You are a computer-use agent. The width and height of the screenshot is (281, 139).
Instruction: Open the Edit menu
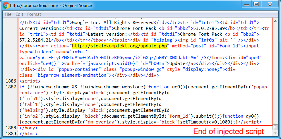pyautogui.click(x=19, y=14)
